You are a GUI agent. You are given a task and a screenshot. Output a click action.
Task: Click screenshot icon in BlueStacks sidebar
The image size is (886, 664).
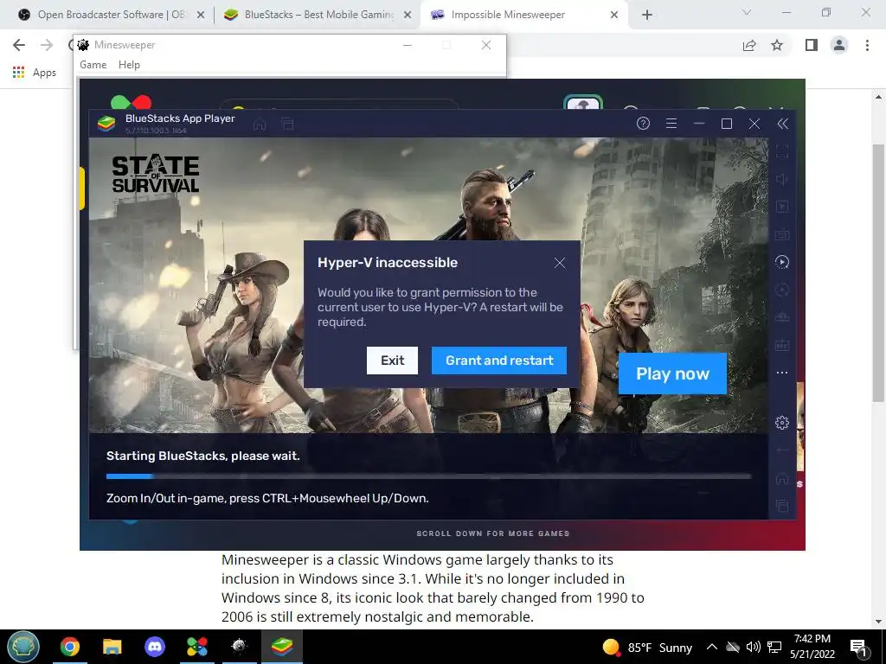pos(782,345)
